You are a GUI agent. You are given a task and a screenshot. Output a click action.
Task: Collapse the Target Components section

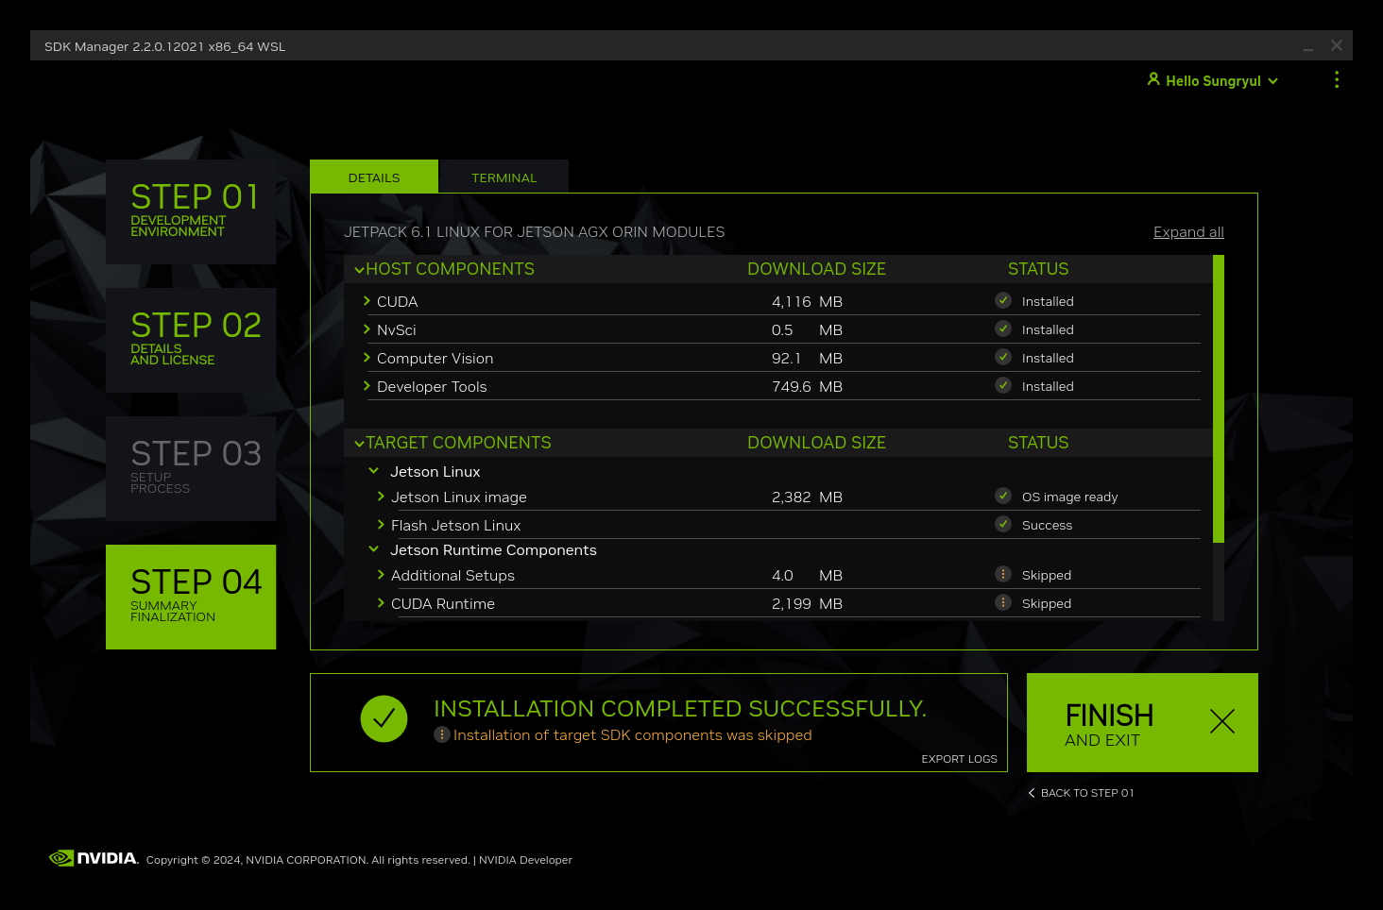tap(359, 444)
